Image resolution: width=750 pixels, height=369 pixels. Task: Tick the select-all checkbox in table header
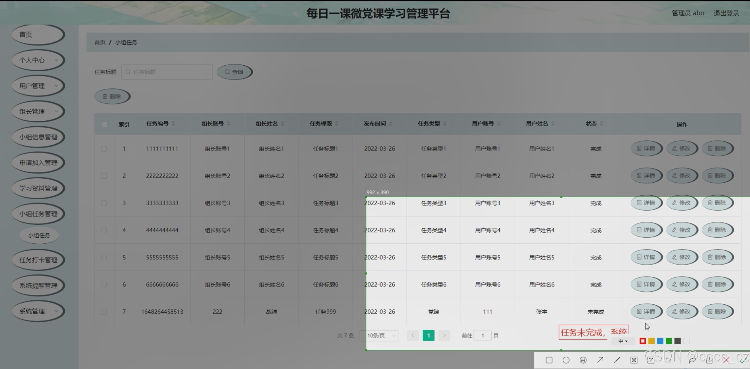(x=105, y=124)
